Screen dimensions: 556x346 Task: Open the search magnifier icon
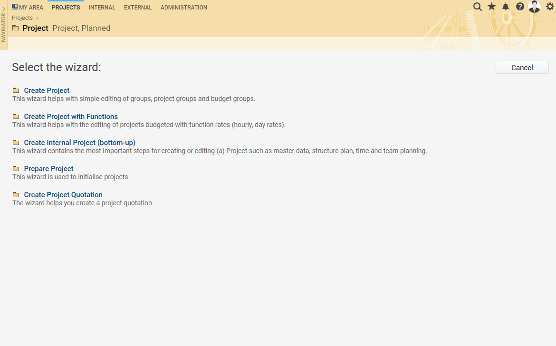(477, 7)
